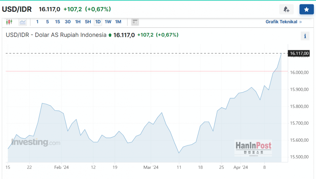Image resolution: width=316 pixels, height=179 pixels.
Task: Select the 5-minute timeframe
Action: [47, 22]
